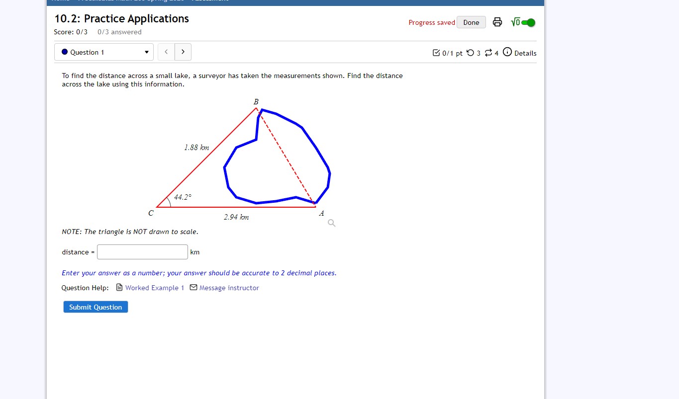This screenshot has width=679, height=399.
Task: Click the attempts remaining icon showing 3
Action: click(470, 52)
